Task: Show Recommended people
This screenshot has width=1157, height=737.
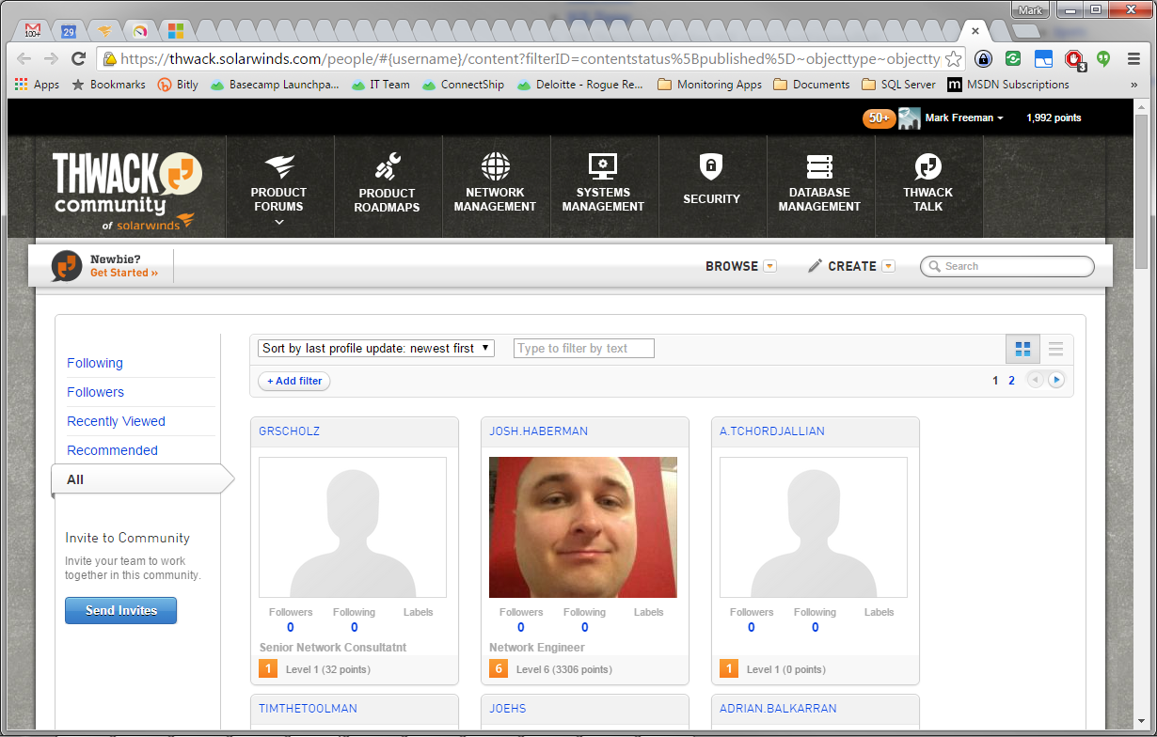Action: point(112,450)
